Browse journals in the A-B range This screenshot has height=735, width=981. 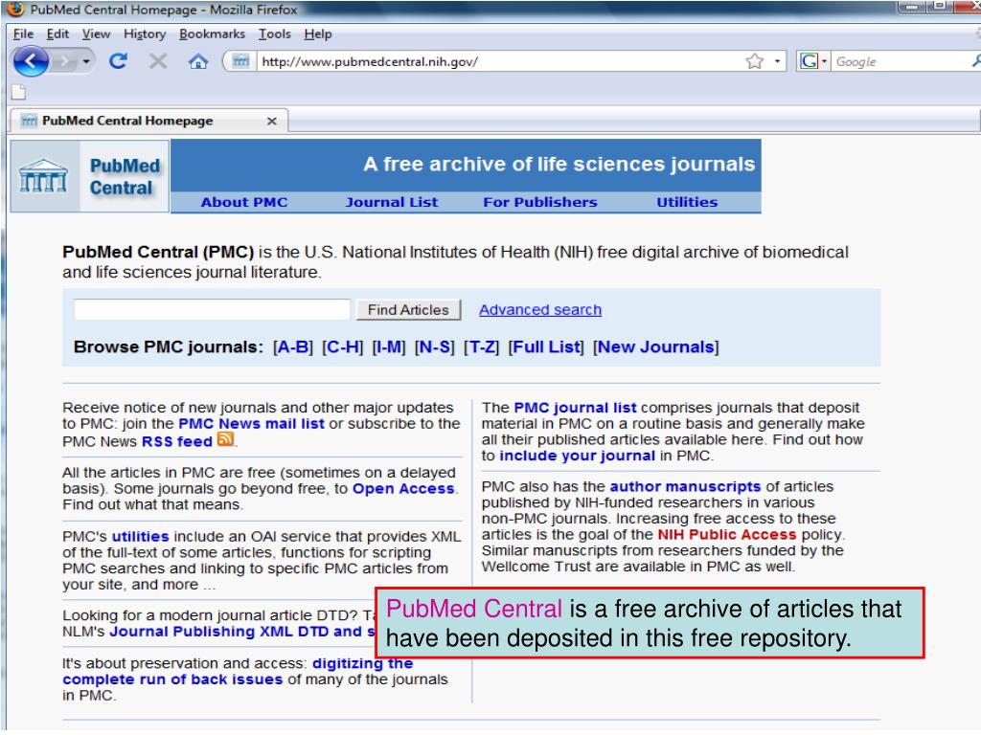[x=293, y=346]
